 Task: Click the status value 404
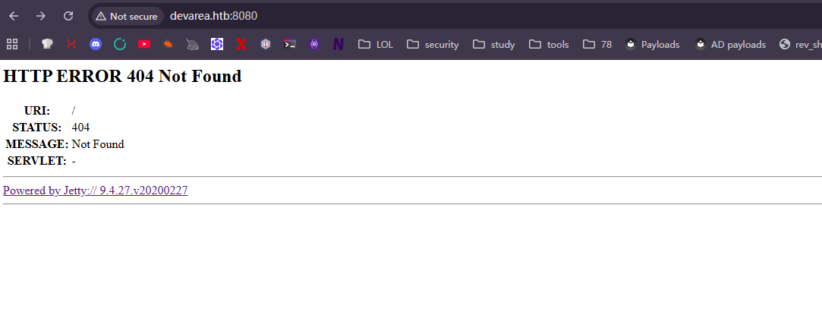(80, 128)
